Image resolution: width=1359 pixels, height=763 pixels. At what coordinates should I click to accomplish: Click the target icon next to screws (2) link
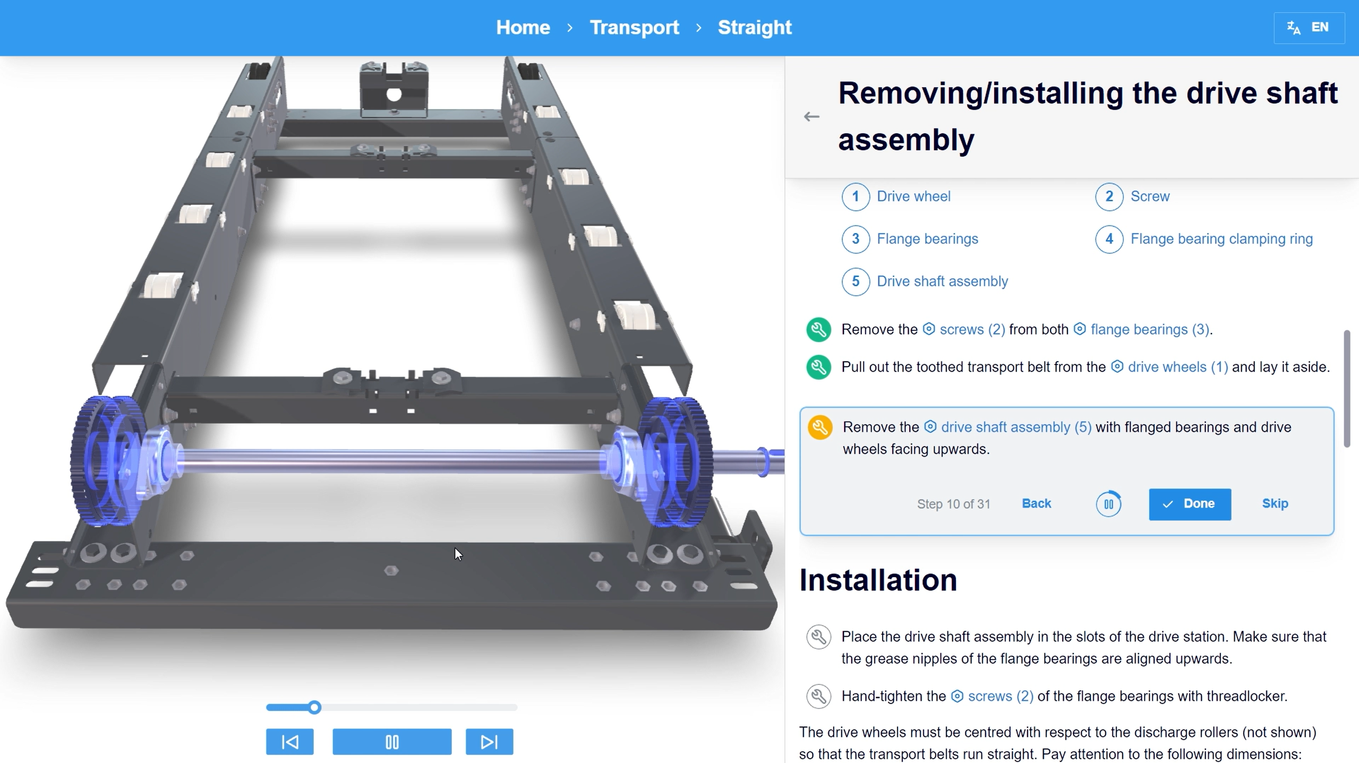pyautogui.click(x=928, y=329)
